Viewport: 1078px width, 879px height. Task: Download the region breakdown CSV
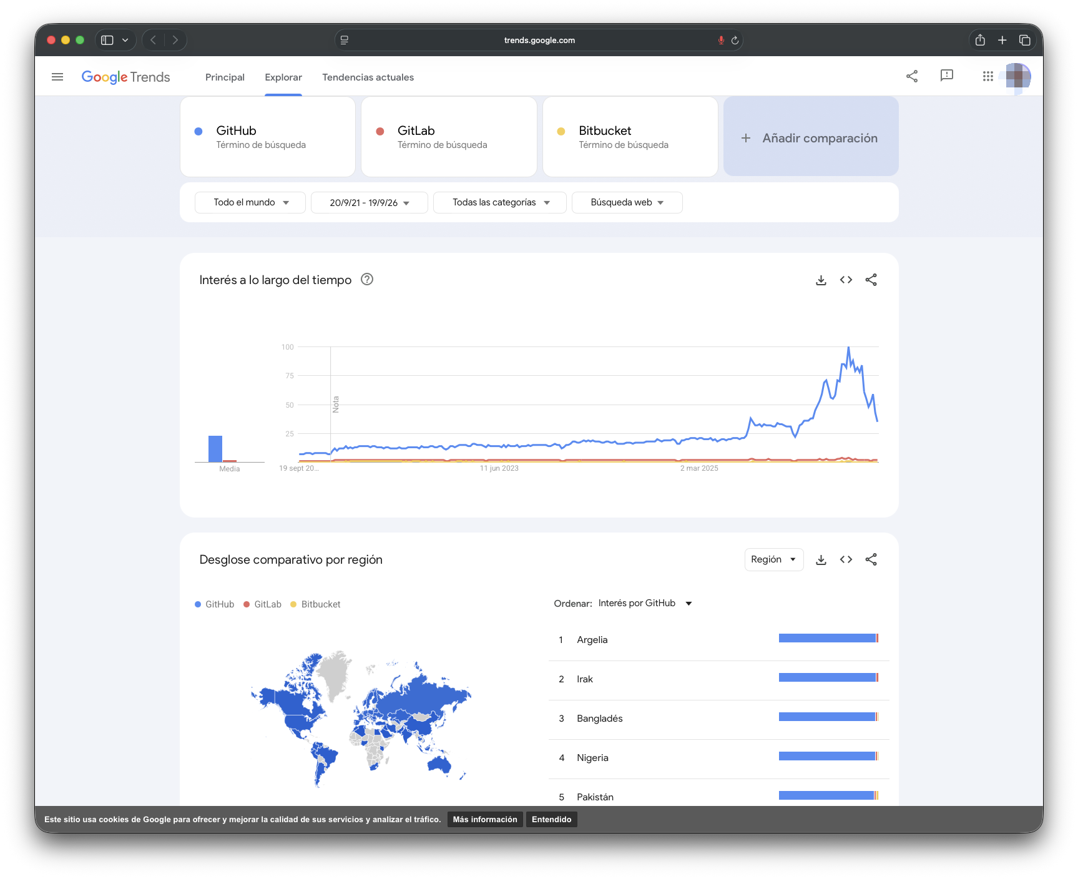coord(821,560)
